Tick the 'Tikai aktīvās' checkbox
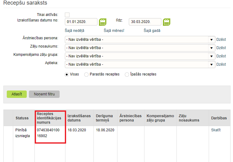The height and width of the screenshot is (162, 233). click(x=67, y=15)
